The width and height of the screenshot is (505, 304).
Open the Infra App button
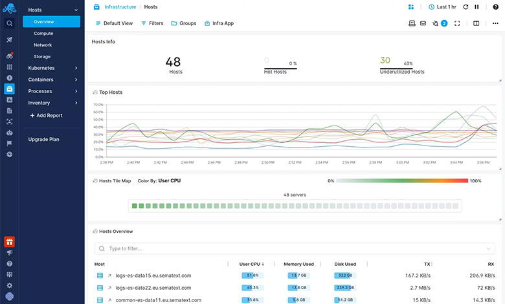(219, 23)
